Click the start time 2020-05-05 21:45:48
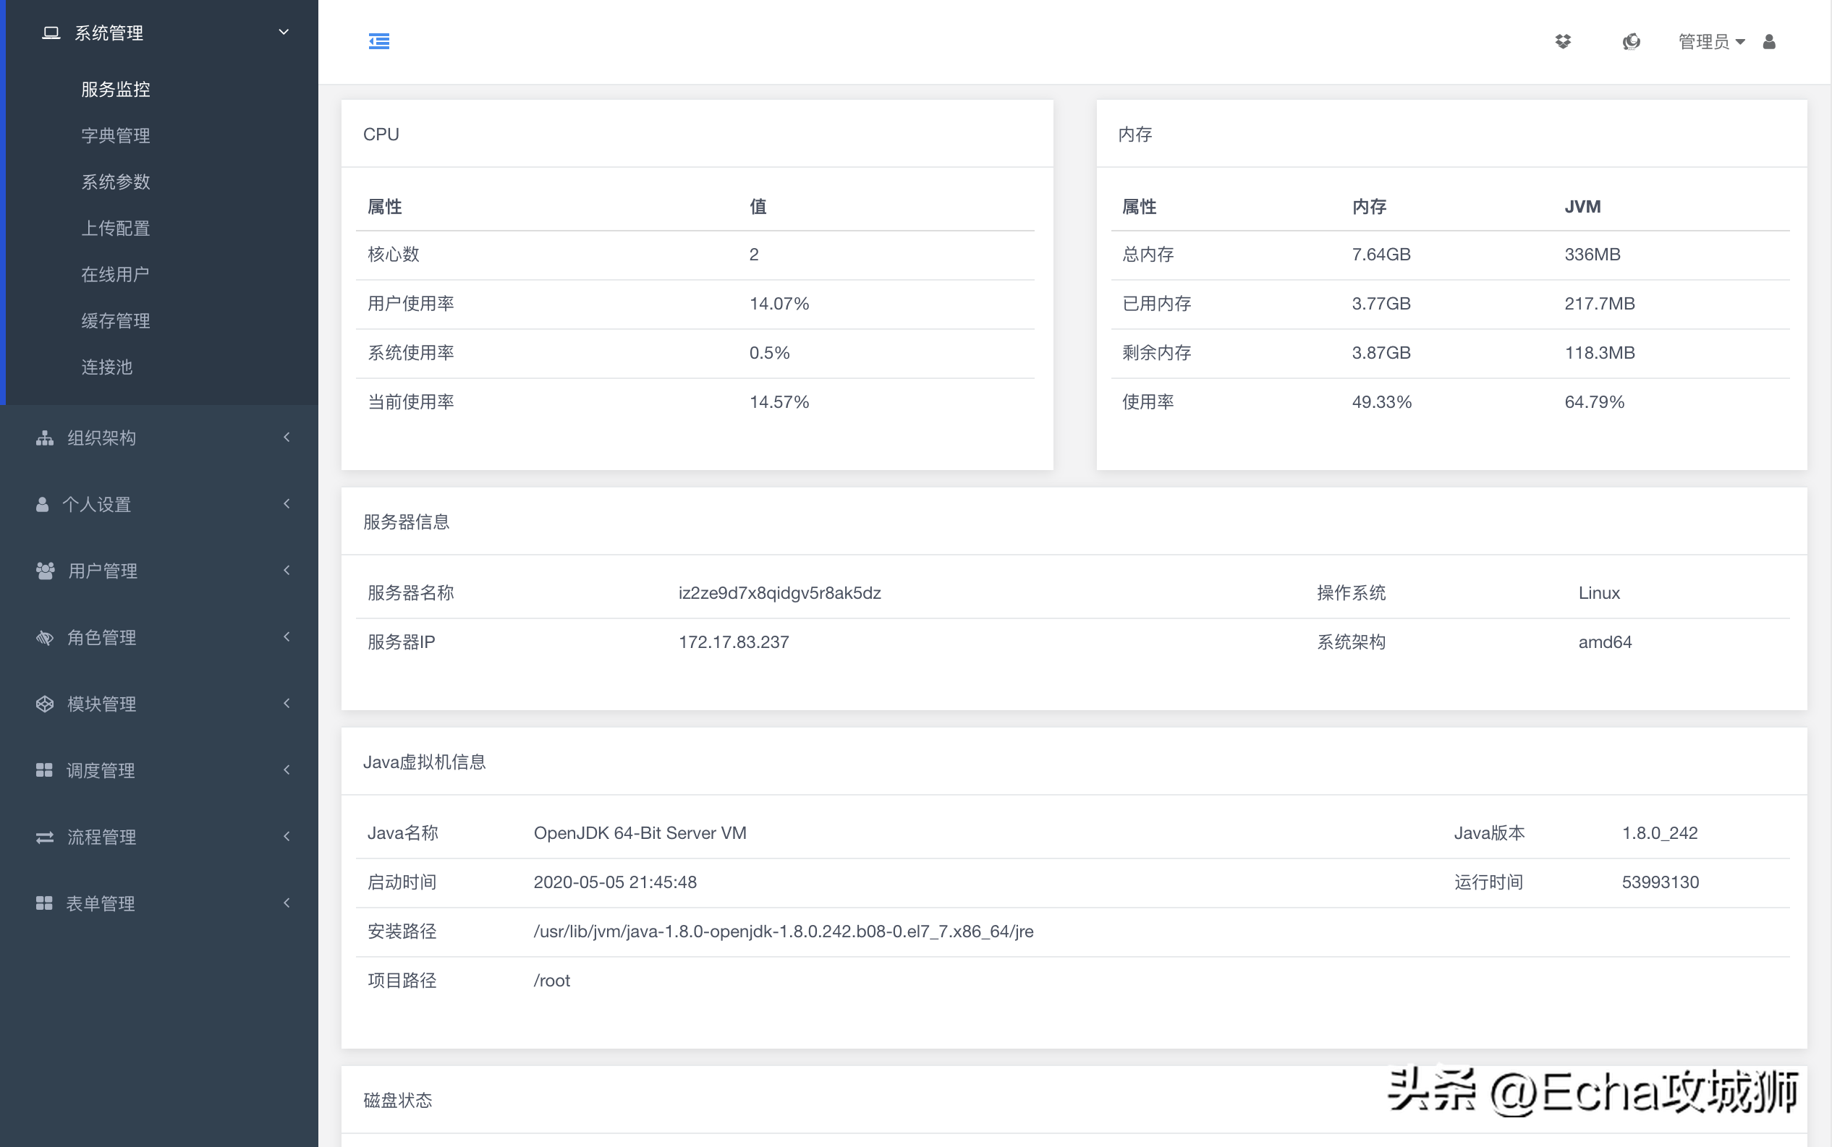Viewport: 1832px width, 1147px height. pyautogui.click(x=615, y=882)
